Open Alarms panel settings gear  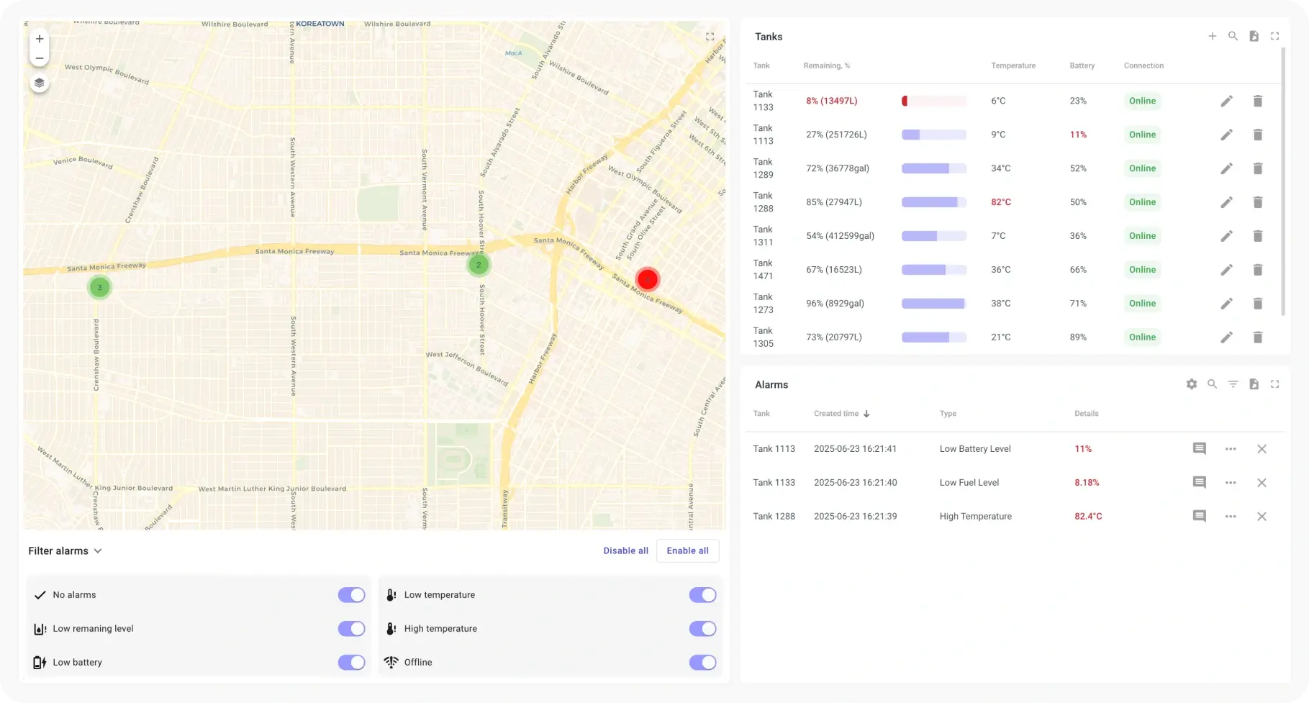[x=1191, y=384]
